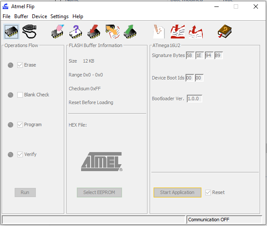Viewport: 267px width, 226px height.
Task: Click the Start Application button
Action: coord(177,193)
